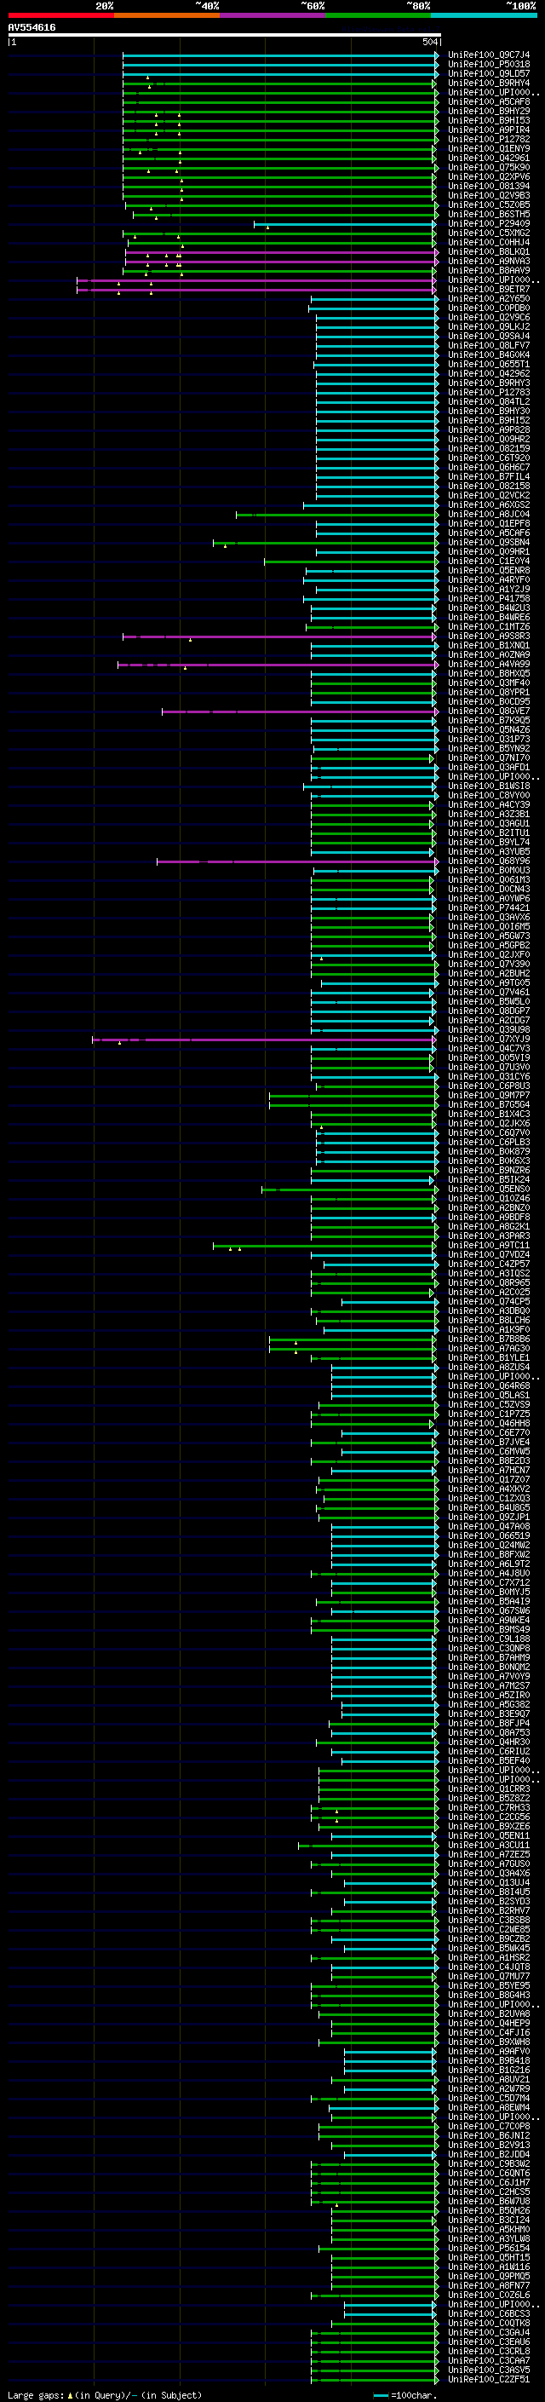Click the Large gaps legend text
Image resolution: width=545 pixels, height=2402 pixels.
pos(105,2393)
